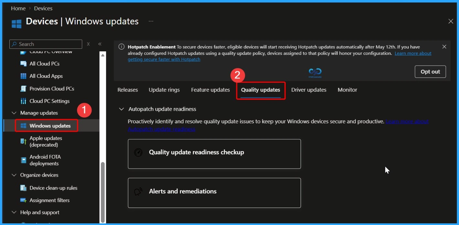Click the Device clean-up rules icon
Viewport: 459px width, 225px height.
click(x=23, y=188)
